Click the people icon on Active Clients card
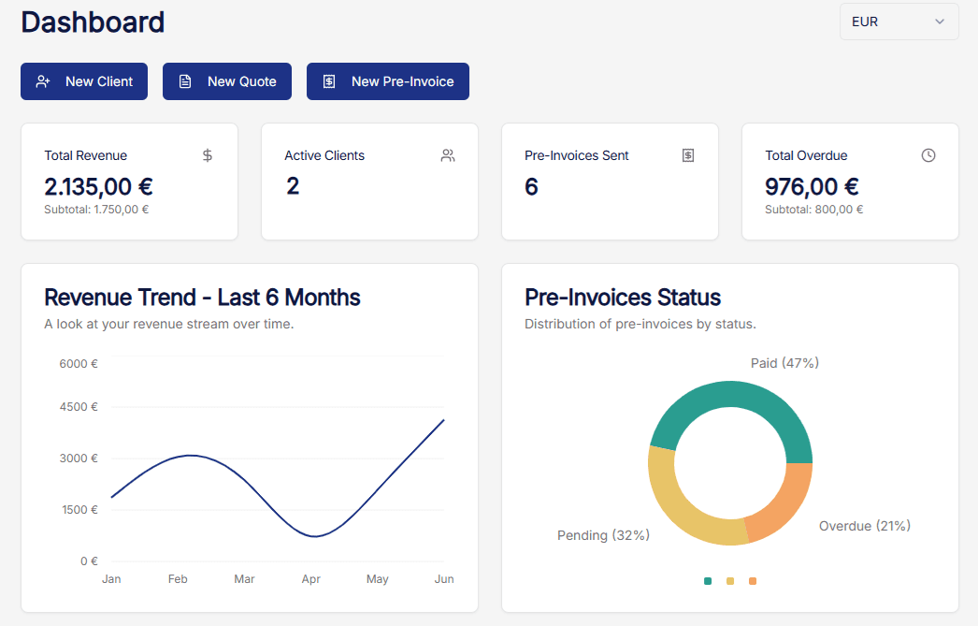 448,155
